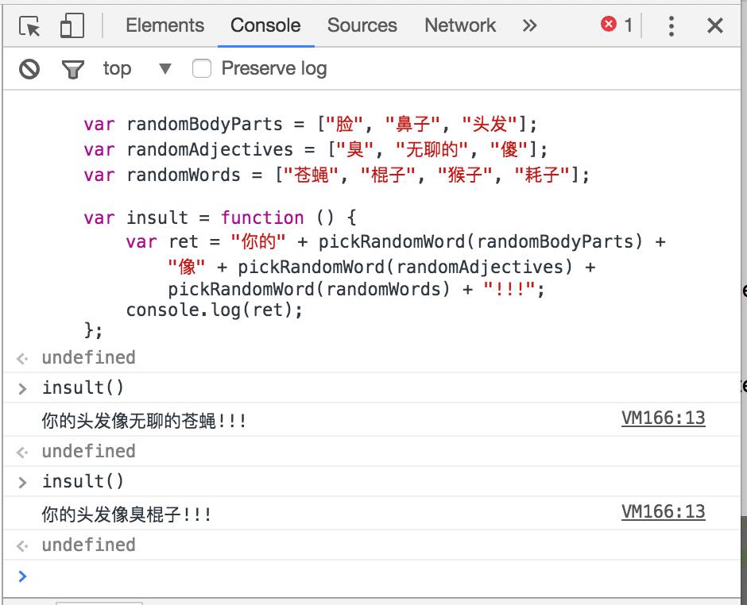Click the error count badge showing 1
The height and width of the screenshot is (605, 747).
[x=616, y=24]
